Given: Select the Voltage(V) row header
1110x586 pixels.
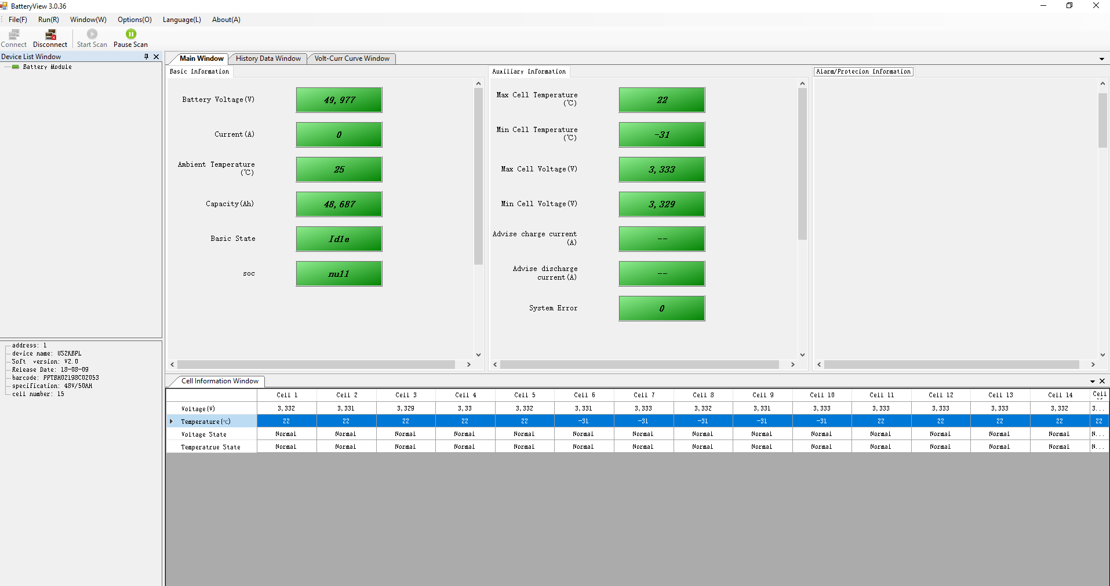Looking at the screenshot, I should (x=212, y=409).
